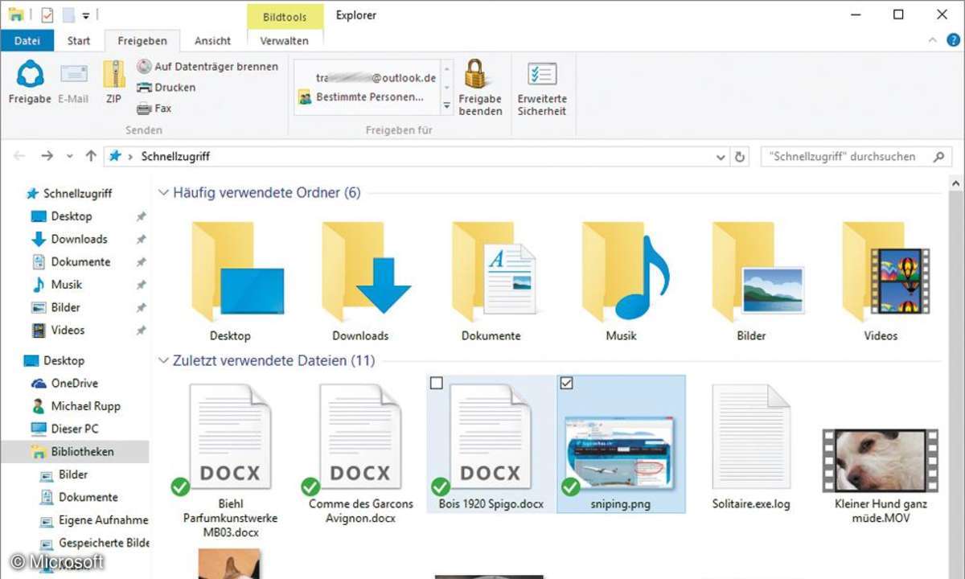This screenshot has width=965, height=579.
Task: Switch to the Start ribbon tab
Action: 79,40
